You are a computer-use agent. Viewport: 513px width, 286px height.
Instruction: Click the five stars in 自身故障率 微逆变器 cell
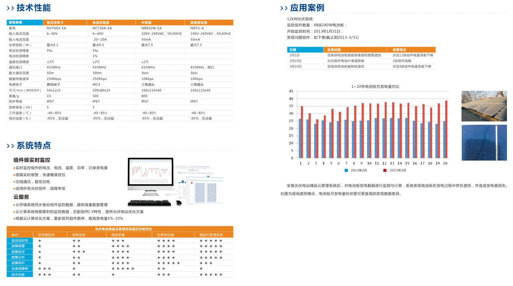coord(123,269)
